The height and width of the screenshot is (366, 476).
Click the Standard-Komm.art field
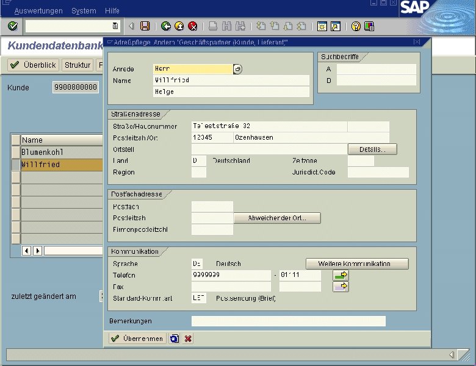[199, 298]
